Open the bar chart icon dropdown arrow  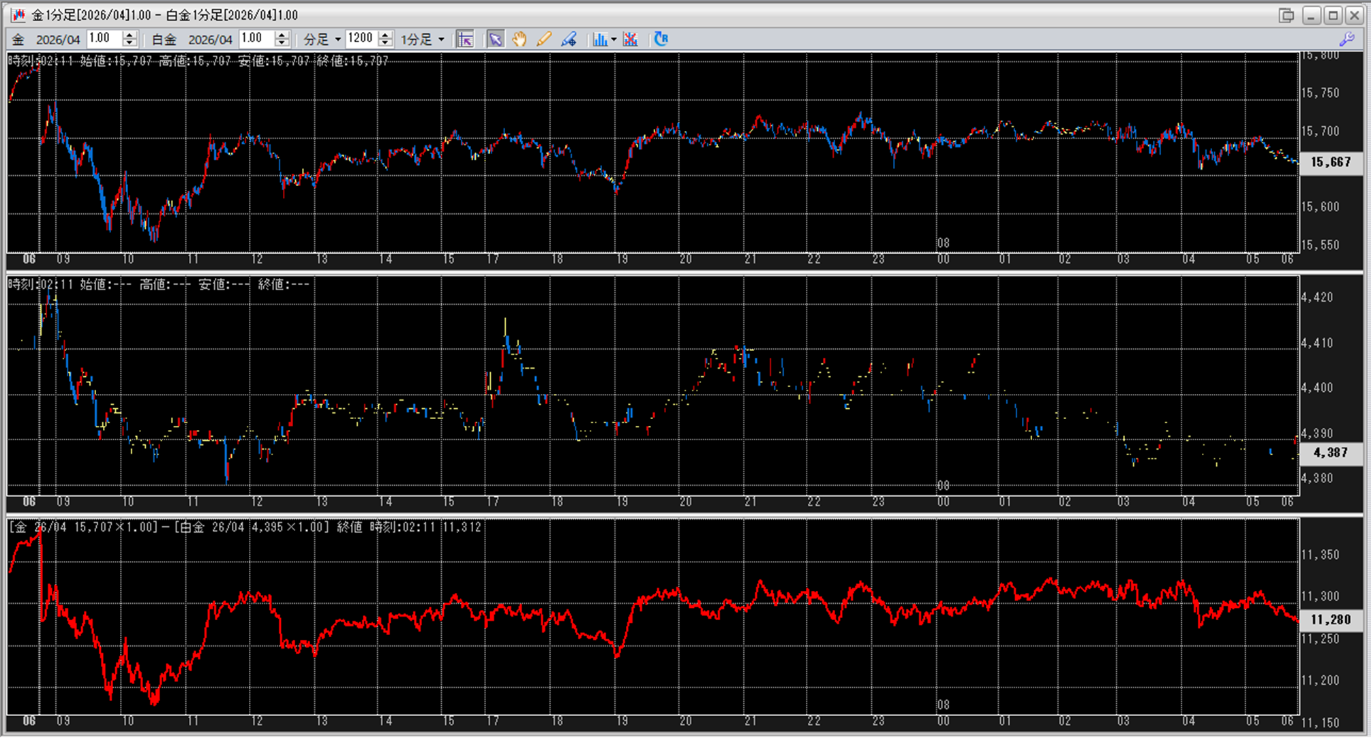click(x=614, y=40)
